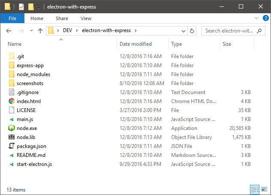
Task: Select the README.md file name
Action: tap(31, 155)
